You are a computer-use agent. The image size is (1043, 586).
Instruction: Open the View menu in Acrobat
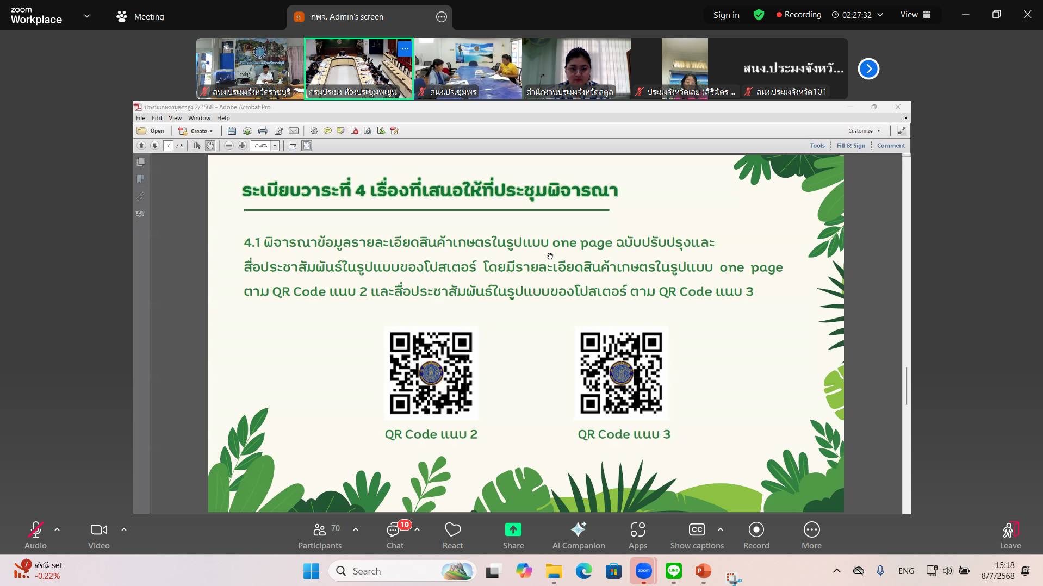point(175,118)
